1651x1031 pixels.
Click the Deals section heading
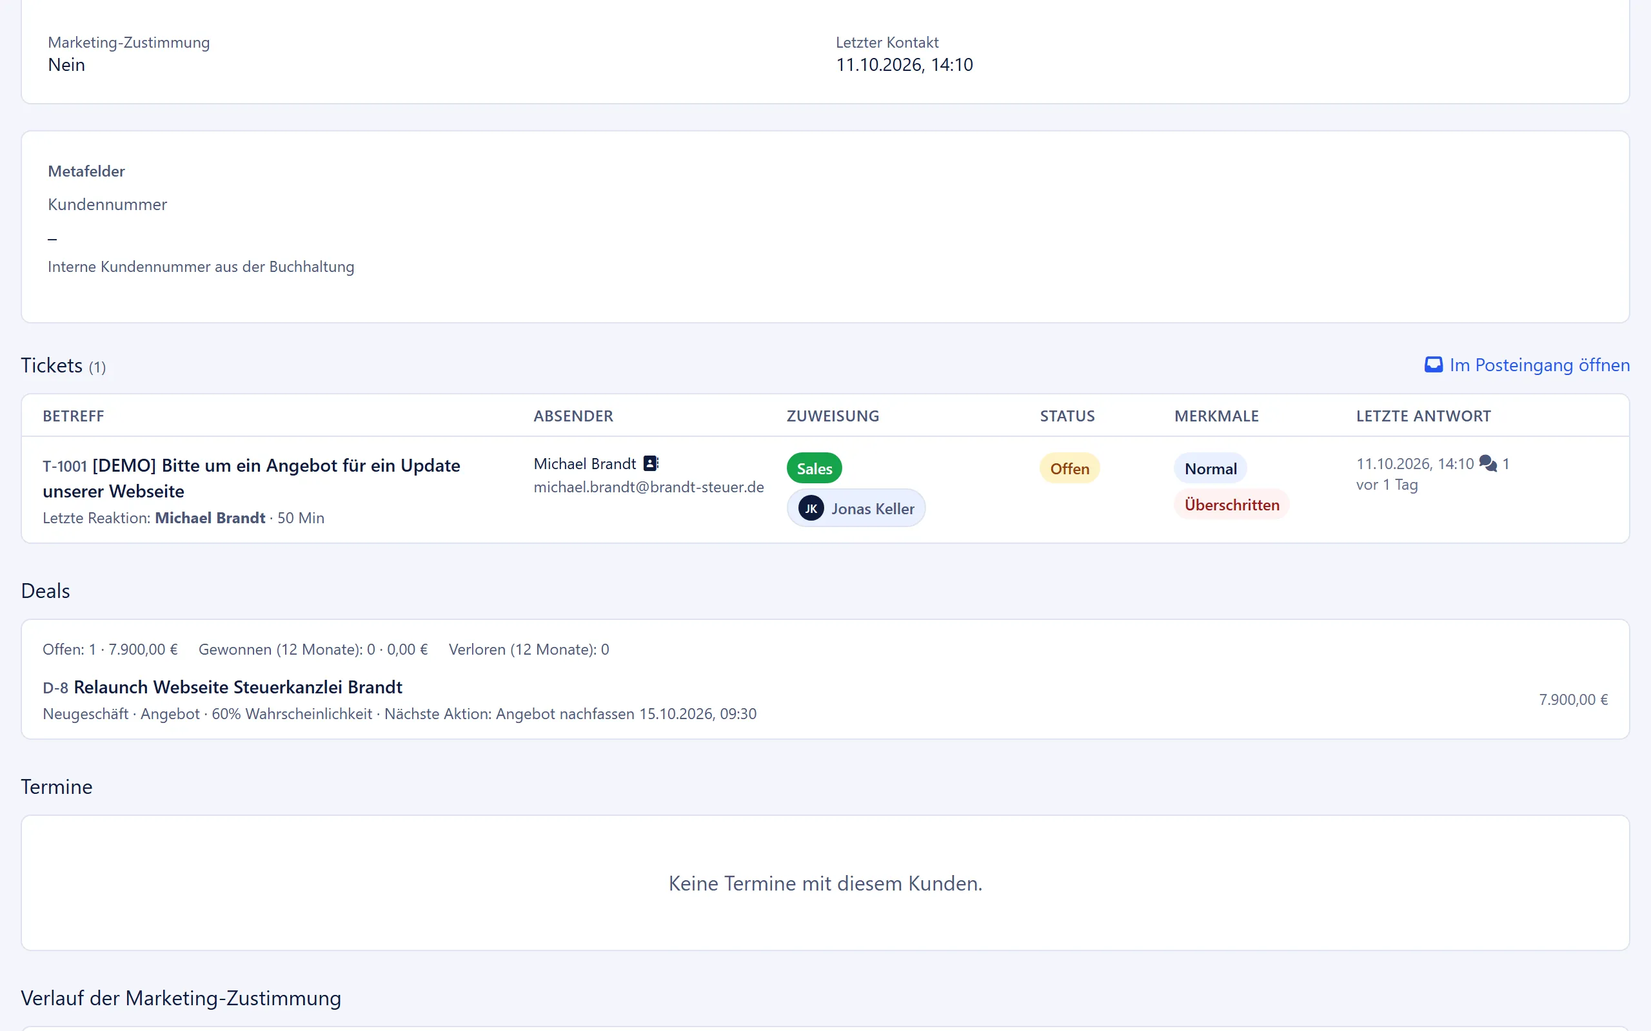pos(45,590)
